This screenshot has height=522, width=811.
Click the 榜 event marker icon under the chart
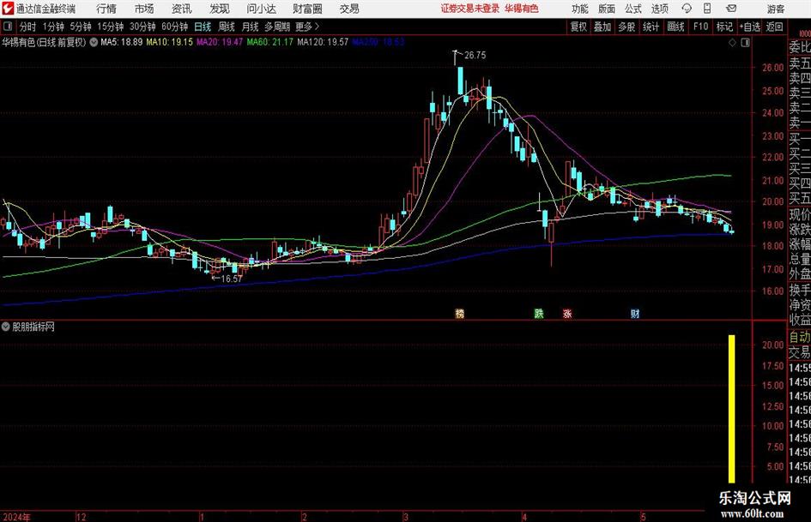(459, 313)
